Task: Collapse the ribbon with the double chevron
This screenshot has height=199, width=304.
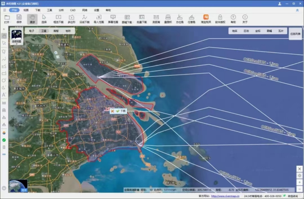Action: 297,10
